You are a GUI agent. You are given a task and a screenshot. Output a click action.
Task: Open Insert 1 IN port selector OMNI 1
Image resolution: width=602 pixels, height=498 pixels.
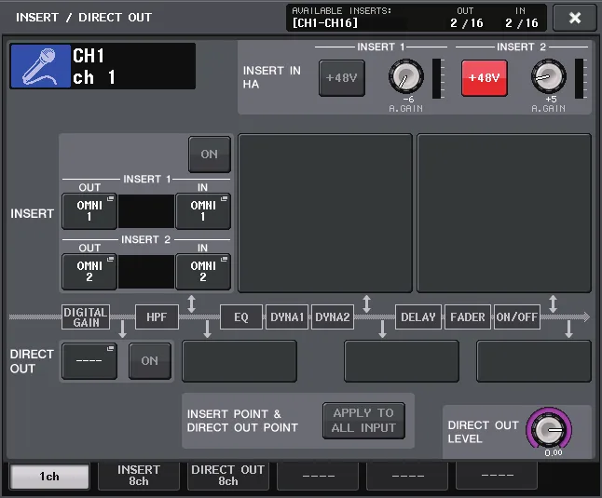[x=203, y=211]
